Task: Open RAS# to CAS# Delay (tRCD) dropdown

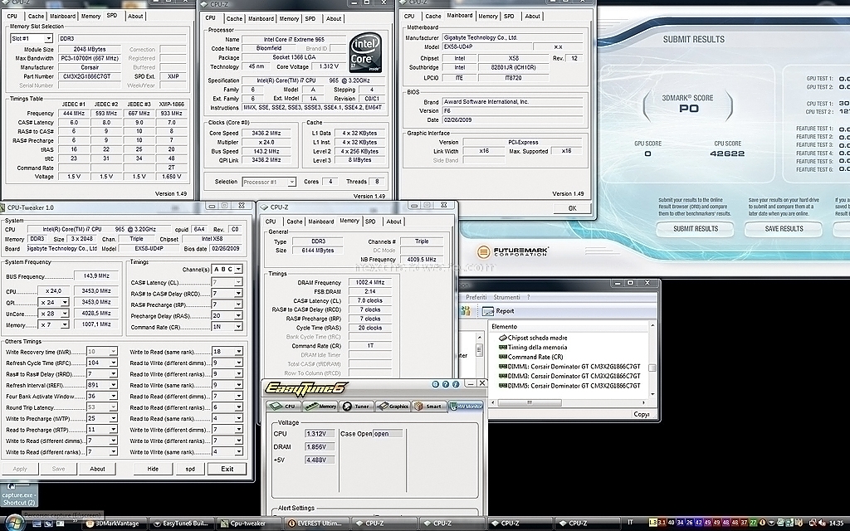Action: click(x=227, y=294)
